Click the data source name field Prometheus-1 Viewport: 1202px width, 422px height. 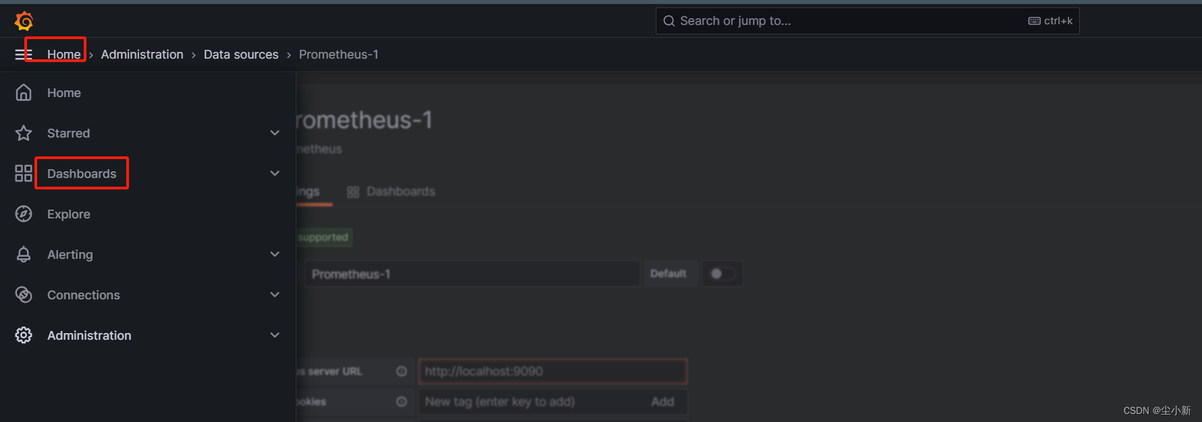[471, 274]
